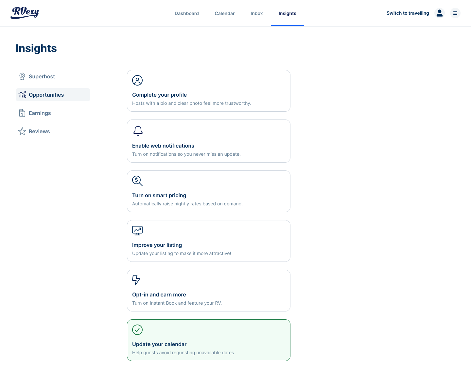This screenshot has width=471, height=382.
Task: Click the smart pricing magnifier icon
Action: coord(137,181)
